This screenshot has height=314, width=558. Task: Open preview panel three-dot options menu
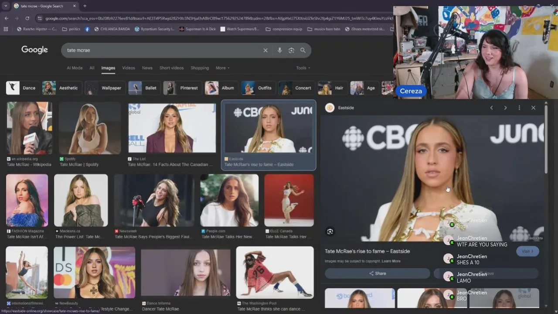click(x=519, y=108)
